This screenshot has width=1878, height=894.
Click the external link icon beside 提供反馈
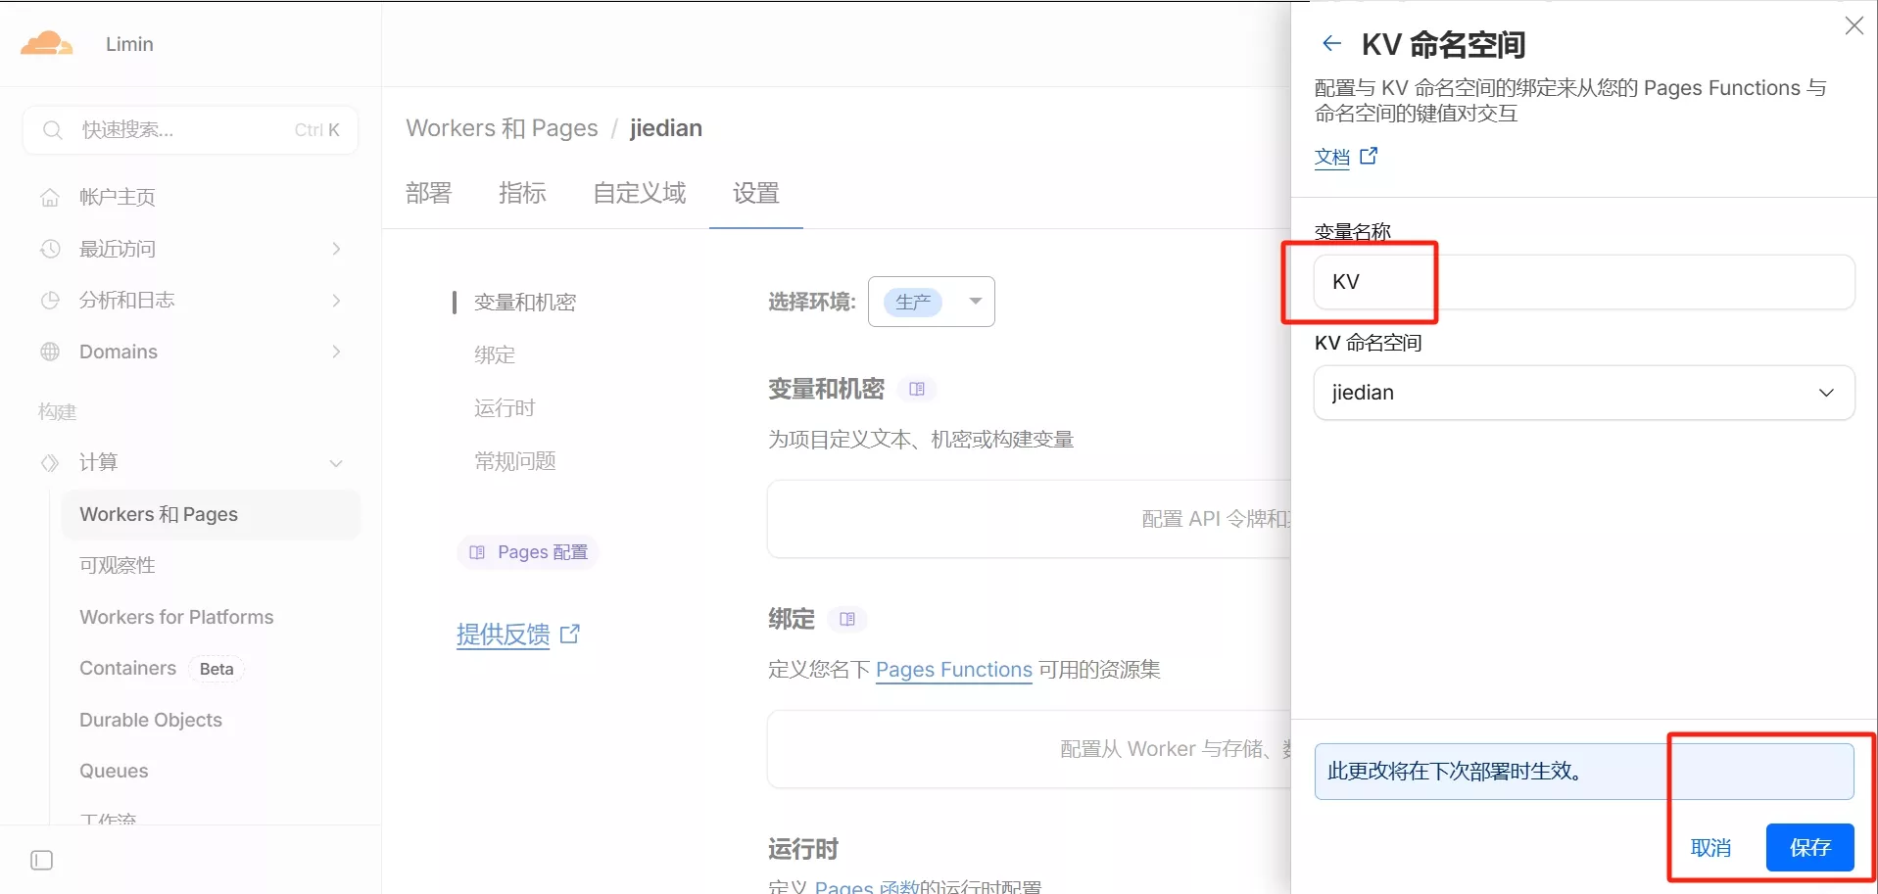click(x=570, y=635)
